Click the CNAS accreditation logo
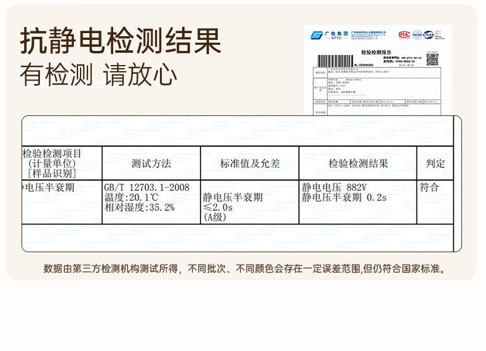 [428, 34]
